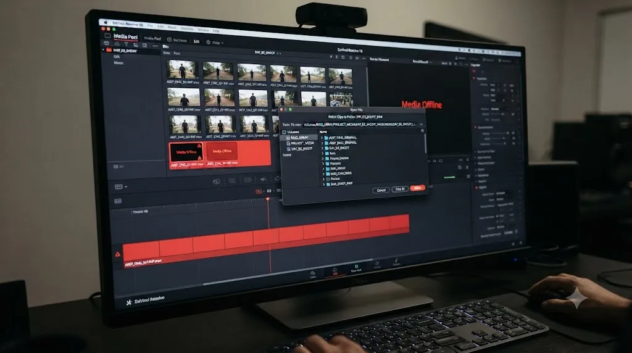This screenshot has width=632, height=353.
Task: Click the first edit tool icon below media pool
Action: coord(217,181)
